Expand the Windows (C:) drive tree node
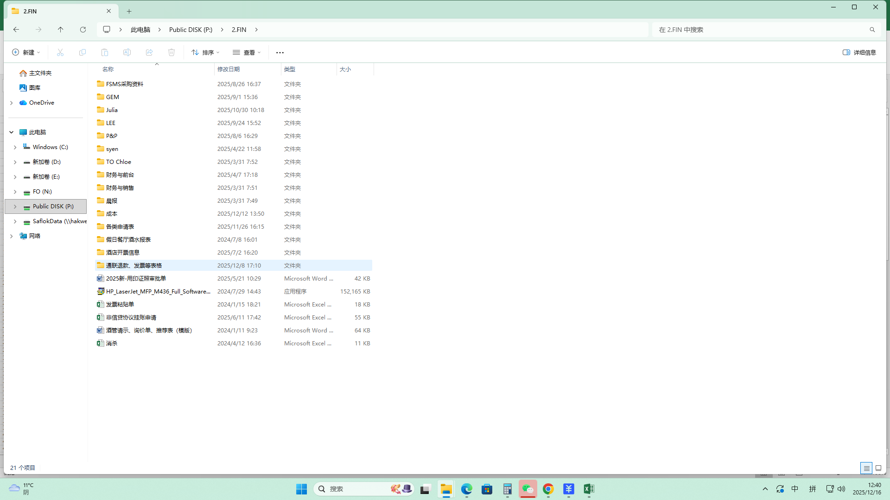Image resolution: width=890 pixels, height=500 pixels. tap(15, 147)
